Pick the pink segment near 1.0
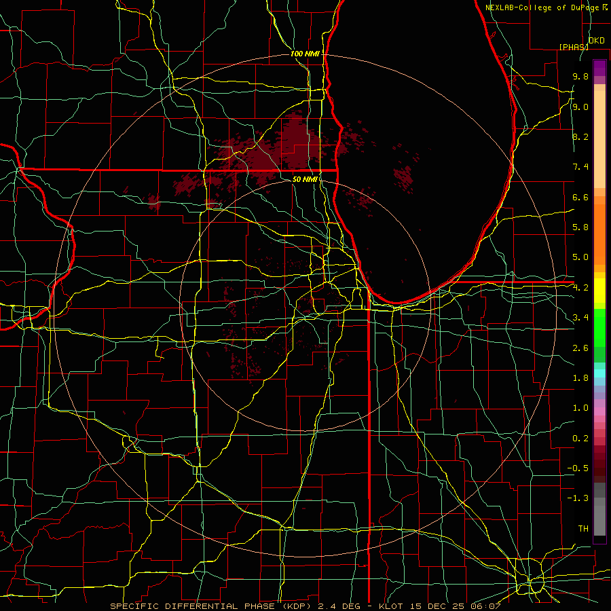 click(x=599, y=411)
